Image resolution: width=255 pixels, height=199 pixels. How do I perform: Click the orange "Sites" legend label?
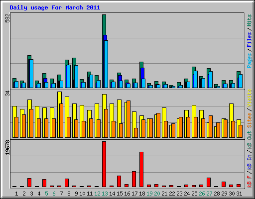point(249,120)
